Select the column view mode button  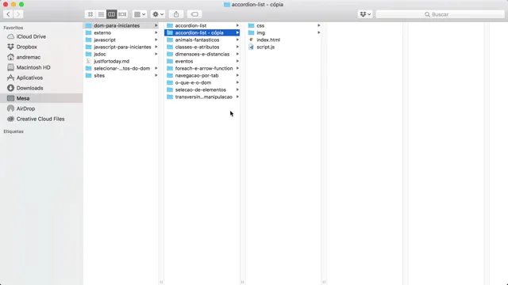(x=111, y=14)
